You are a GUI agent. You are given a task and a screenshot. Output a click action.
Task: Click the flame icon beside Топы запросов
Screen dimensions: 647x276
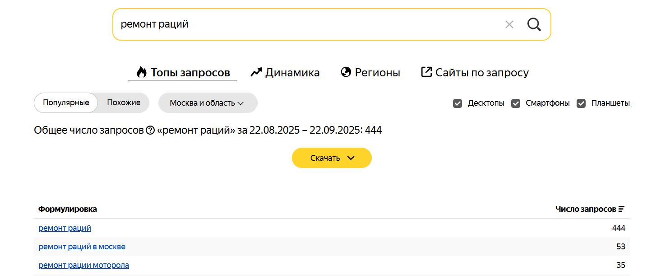(142, 72)
